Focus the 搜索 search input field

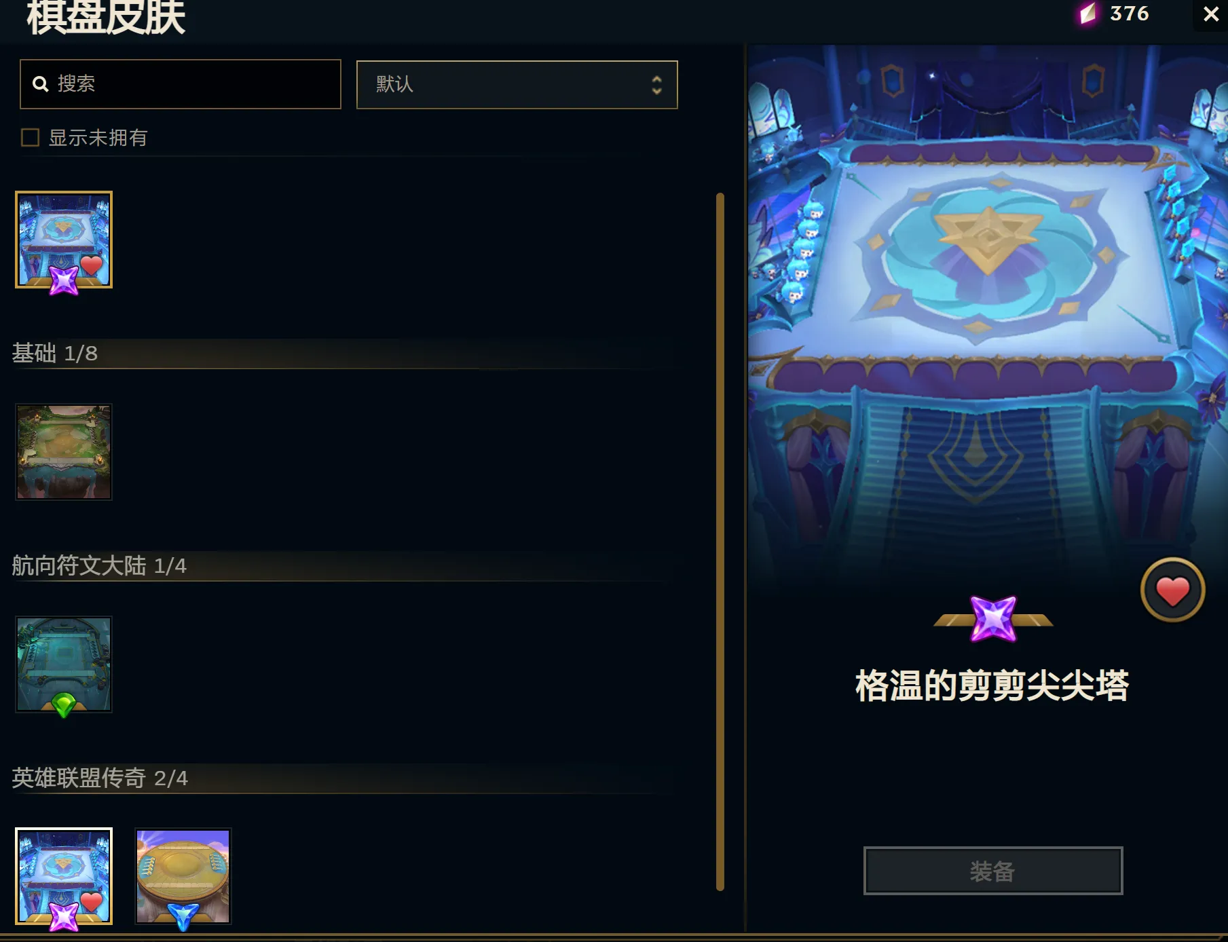click(181, 84)
